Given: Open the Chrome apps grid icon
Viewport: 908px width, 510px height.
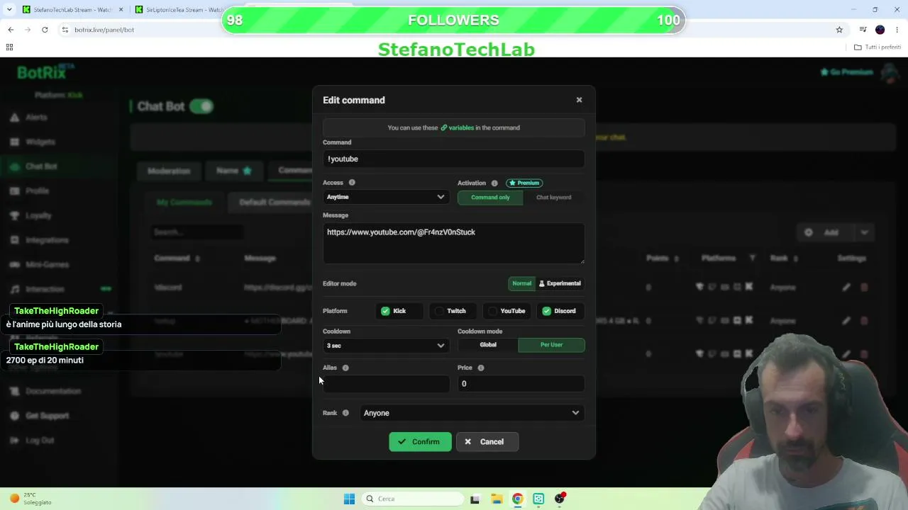Looking at the screenshot, I should coord(9,47).
